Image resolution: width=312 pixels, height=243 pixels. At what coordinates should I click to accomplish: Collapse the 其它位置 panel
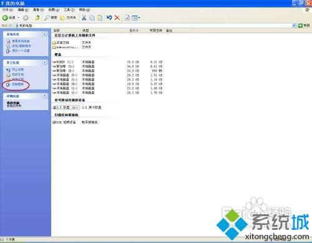coord(45,62)
